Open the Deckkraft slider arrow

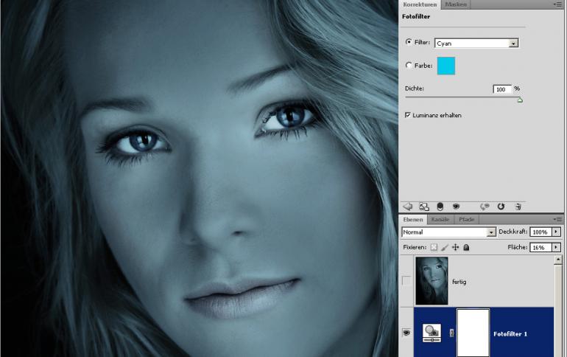click(556, 232)
